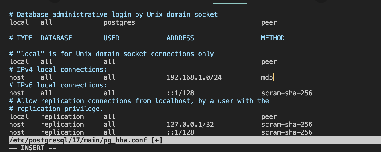This screenshot has width=381, height=152.
Task: Click the METHOD column header comment
Action: click(x=273, y=38)
